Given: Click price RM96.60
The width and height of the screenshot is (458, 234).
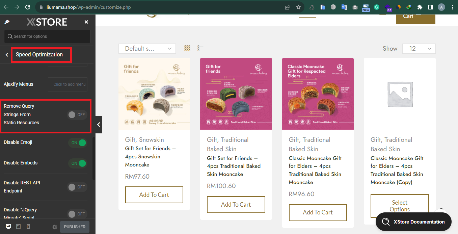Looking at the screenshot, I should (302, 194).
